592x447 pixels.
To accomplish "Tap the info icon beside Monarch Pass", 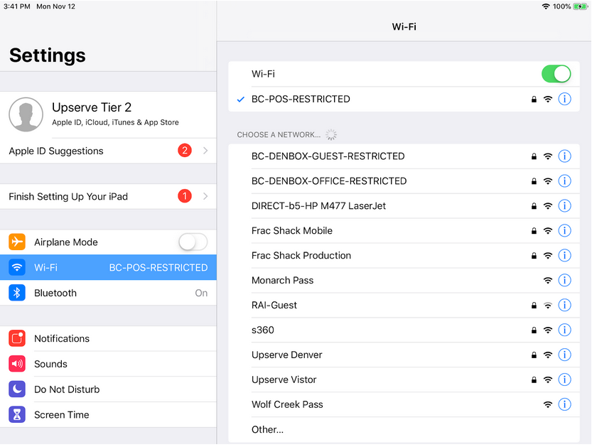I will (x=564, y=280).
